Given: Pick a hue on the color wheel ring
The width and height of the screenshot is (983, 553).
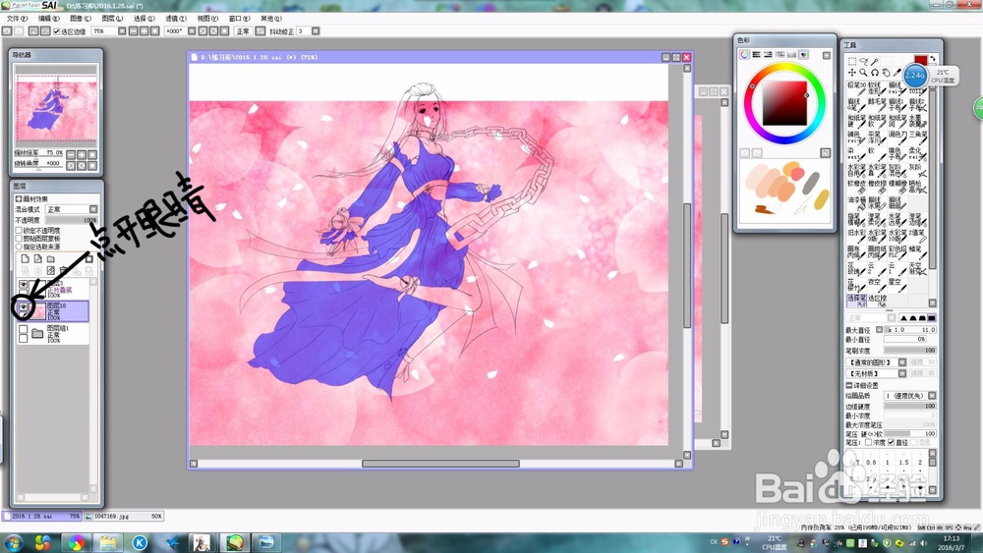Looking at the screenshot, I should pyautogui.click(x=784, y=68).
